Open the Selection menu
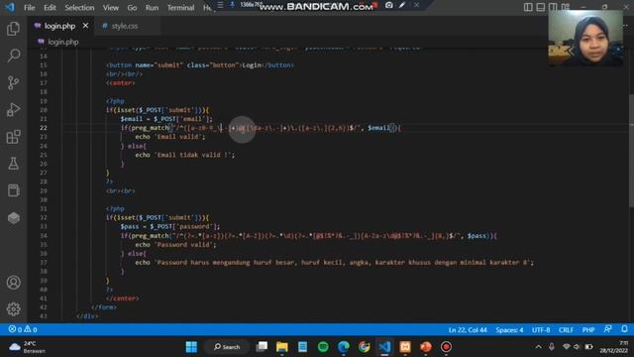This screenshot has height=357, width=634. click(79, 8)
